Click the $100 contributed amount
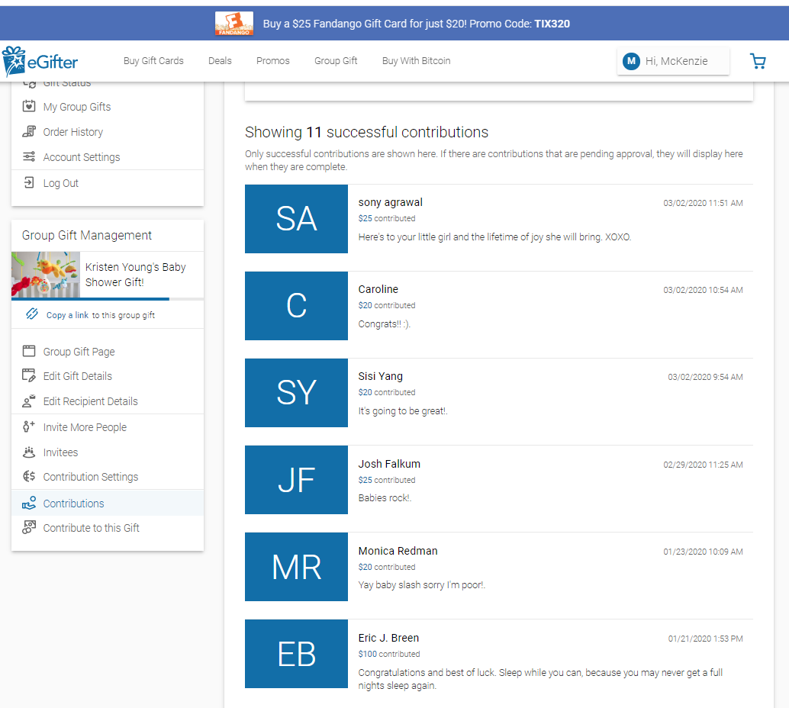 pos(389,654)
